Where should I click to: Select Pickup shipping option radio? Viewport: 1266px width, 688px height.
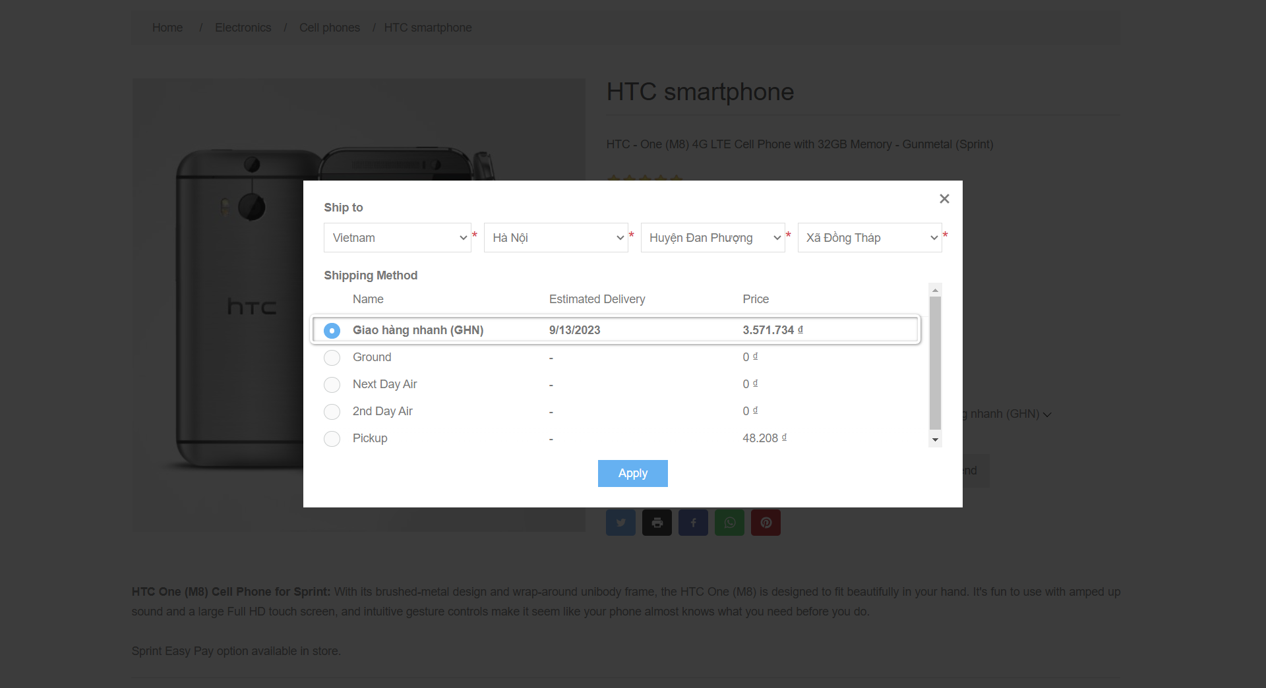(332, 438)
